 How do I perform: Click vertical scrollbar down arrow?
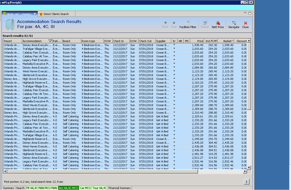(249, 167)
